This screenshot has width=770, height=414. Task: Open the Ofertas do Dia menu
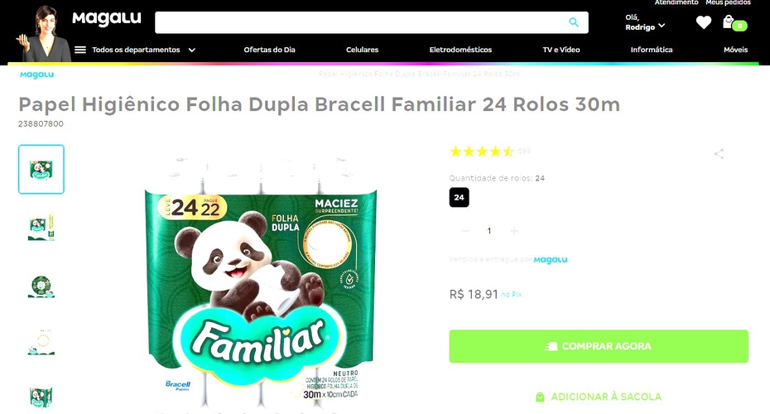[270, 50]
